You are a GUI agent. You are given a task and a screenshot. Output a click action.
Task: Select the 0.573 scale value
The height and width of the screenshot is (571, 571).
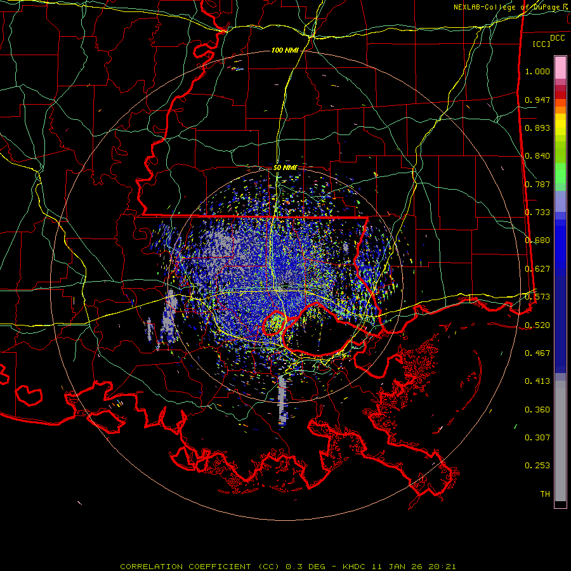pyautogui.click(x=537, y=297)
